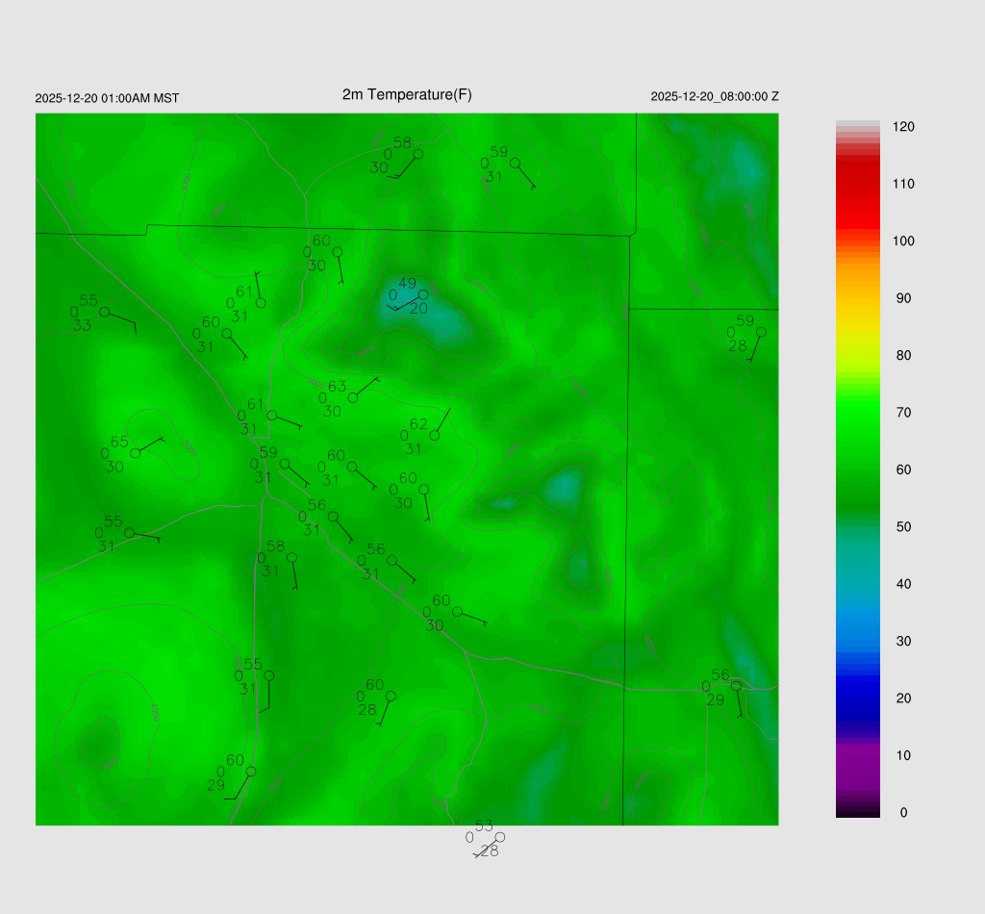Click the station circle with 65 degree reading
Viewport: 985px width, 914px height.
[136, 452]
